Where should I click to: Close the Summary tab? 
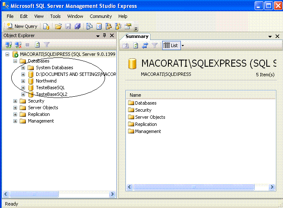(x=278, y=36)
